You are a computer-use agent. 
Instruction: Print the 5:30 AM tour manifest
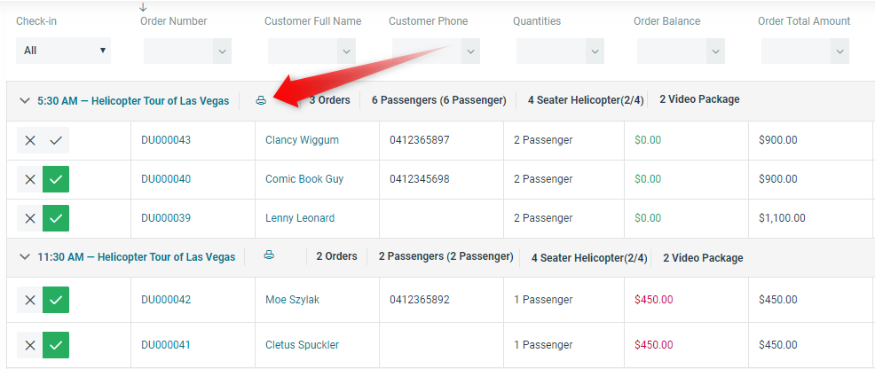261,100
